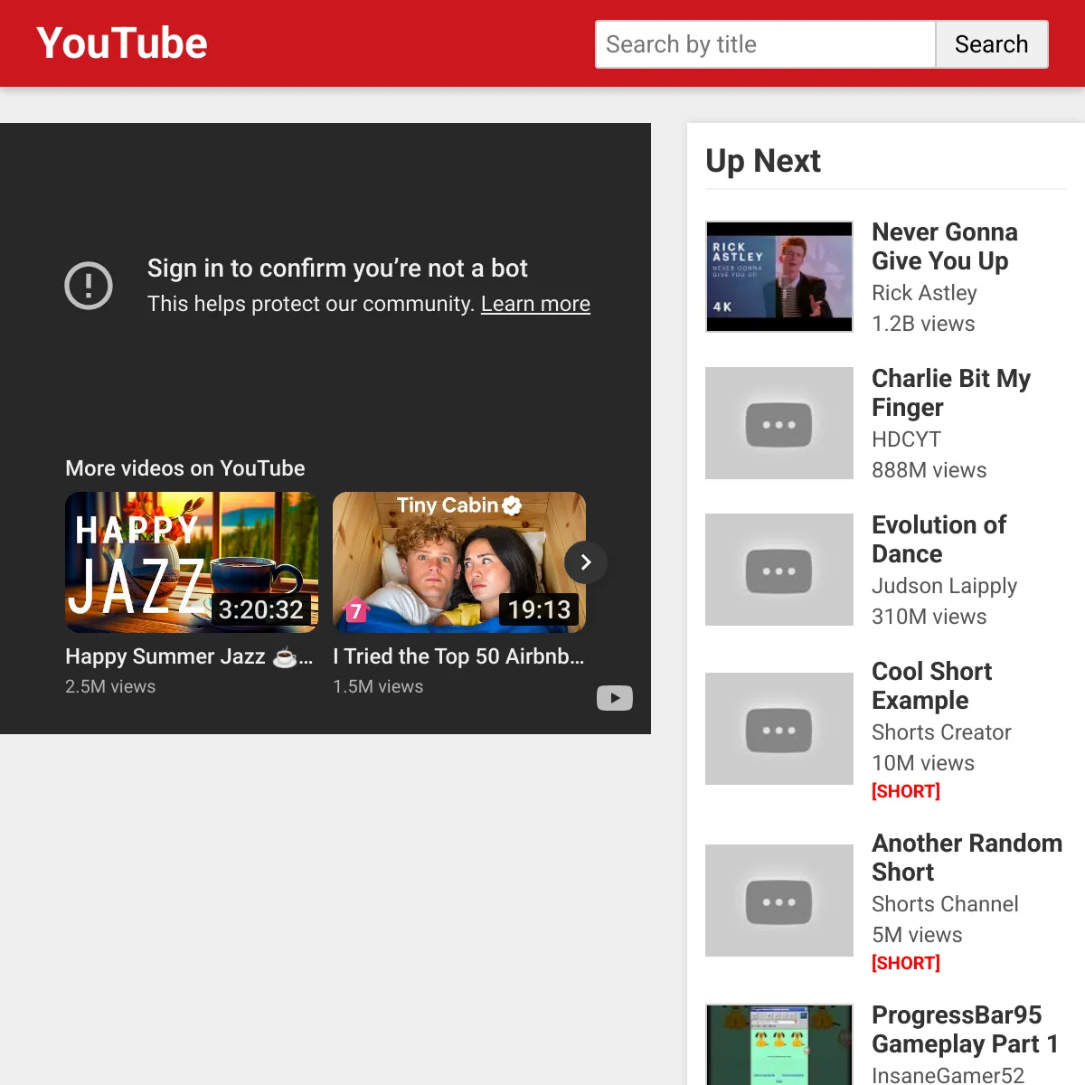Click the I Tried the Top 50 Airbnb title
The height and width of the screenshot is (1085, 1085).
tap(458, 656)
